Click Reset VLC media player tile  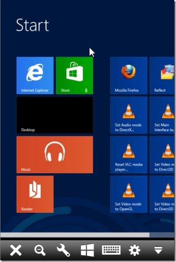[x=129, y=155]
